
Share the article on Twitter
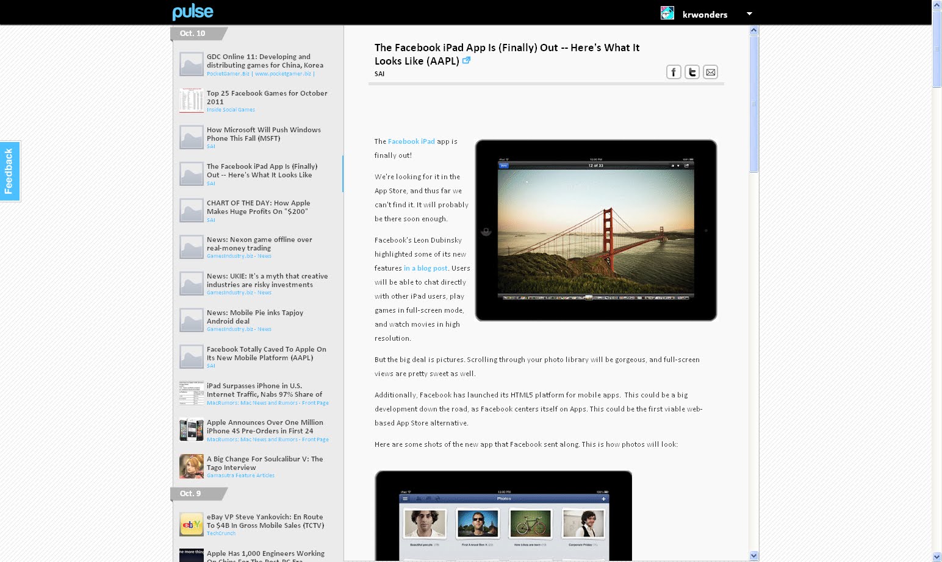click(x=692, y=73)
